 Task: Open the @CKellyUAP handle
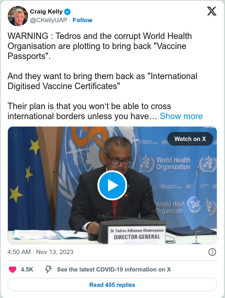point(49,20)
